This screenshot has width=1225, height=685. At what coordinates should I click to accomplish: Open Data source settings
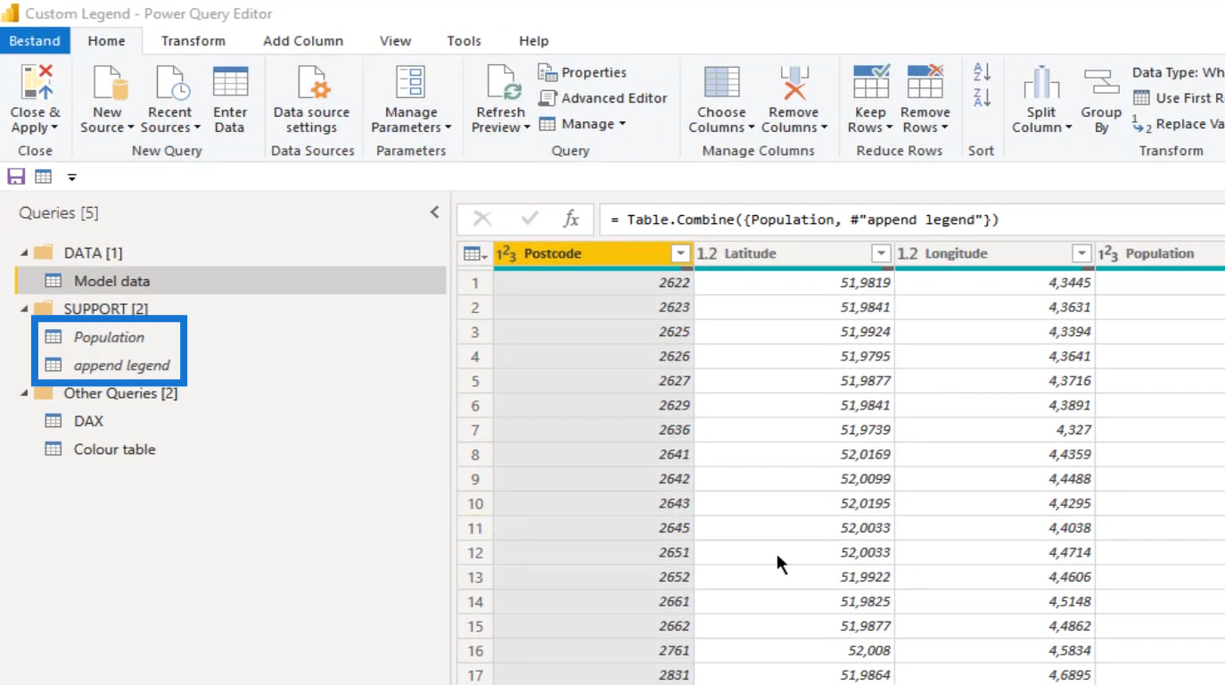coord(313,82)
